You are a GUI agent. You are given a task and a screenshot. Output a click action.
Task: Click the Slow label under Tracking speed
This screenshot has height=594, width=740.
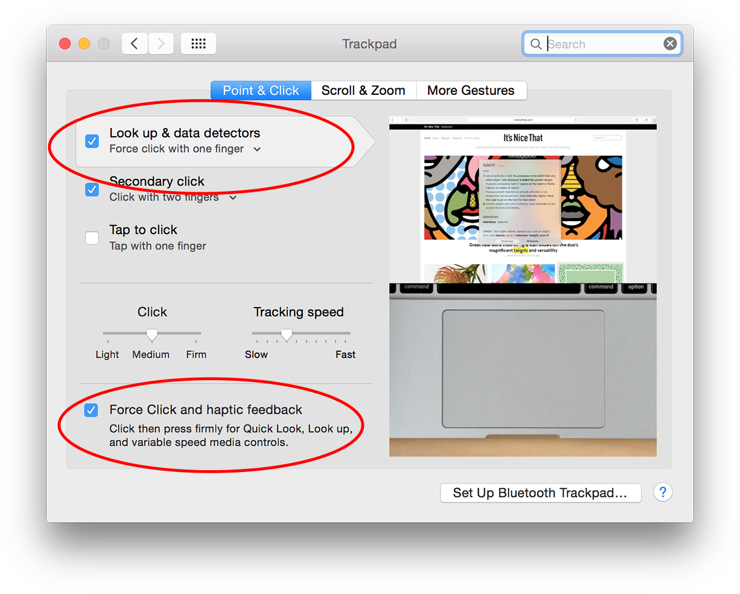256,354
